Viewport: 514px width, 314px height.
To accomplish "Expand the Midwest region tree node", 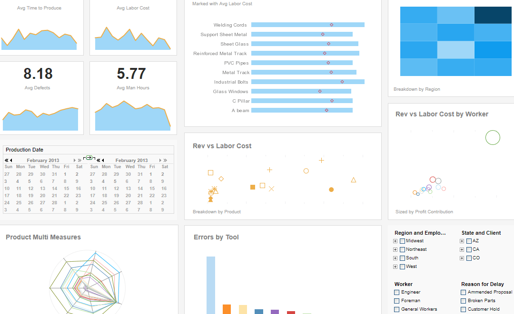I will tap(395, 241).
